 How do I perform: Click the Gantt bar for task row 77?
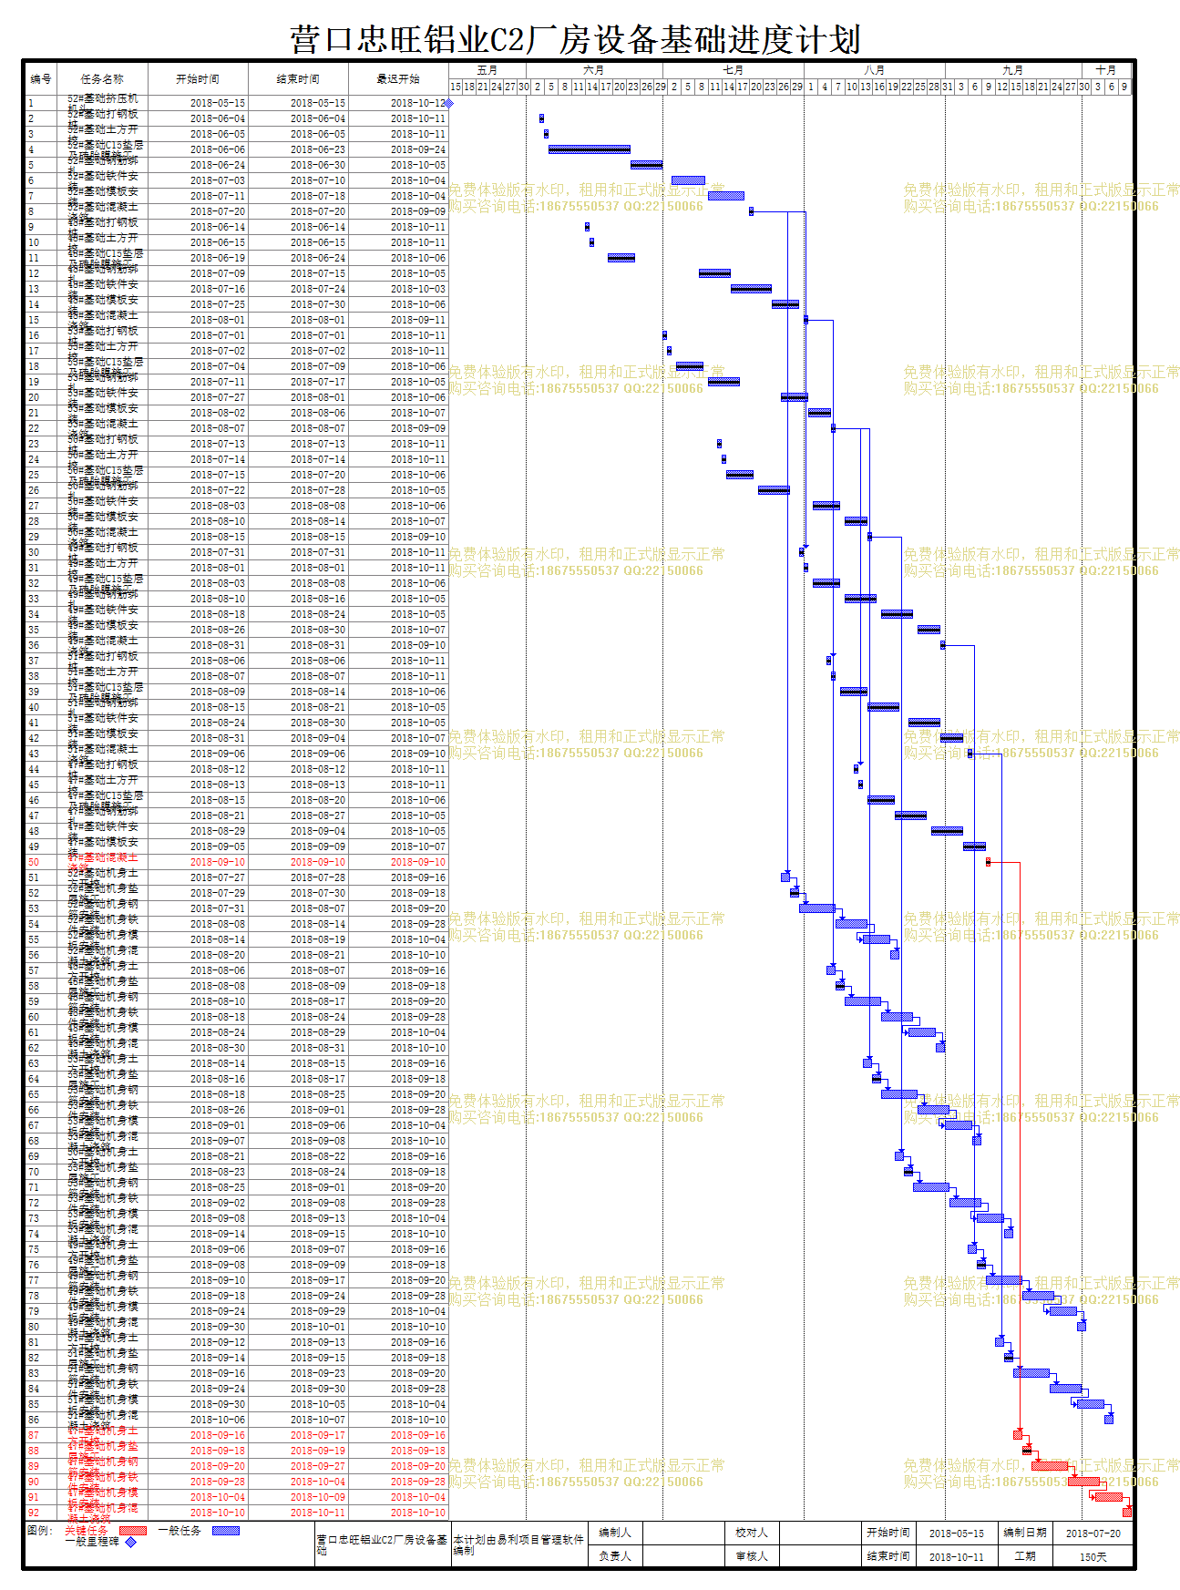[x=1004, y=1280]
